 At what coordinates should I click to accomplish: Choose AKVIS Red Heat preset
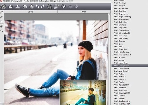pos(120,88)
